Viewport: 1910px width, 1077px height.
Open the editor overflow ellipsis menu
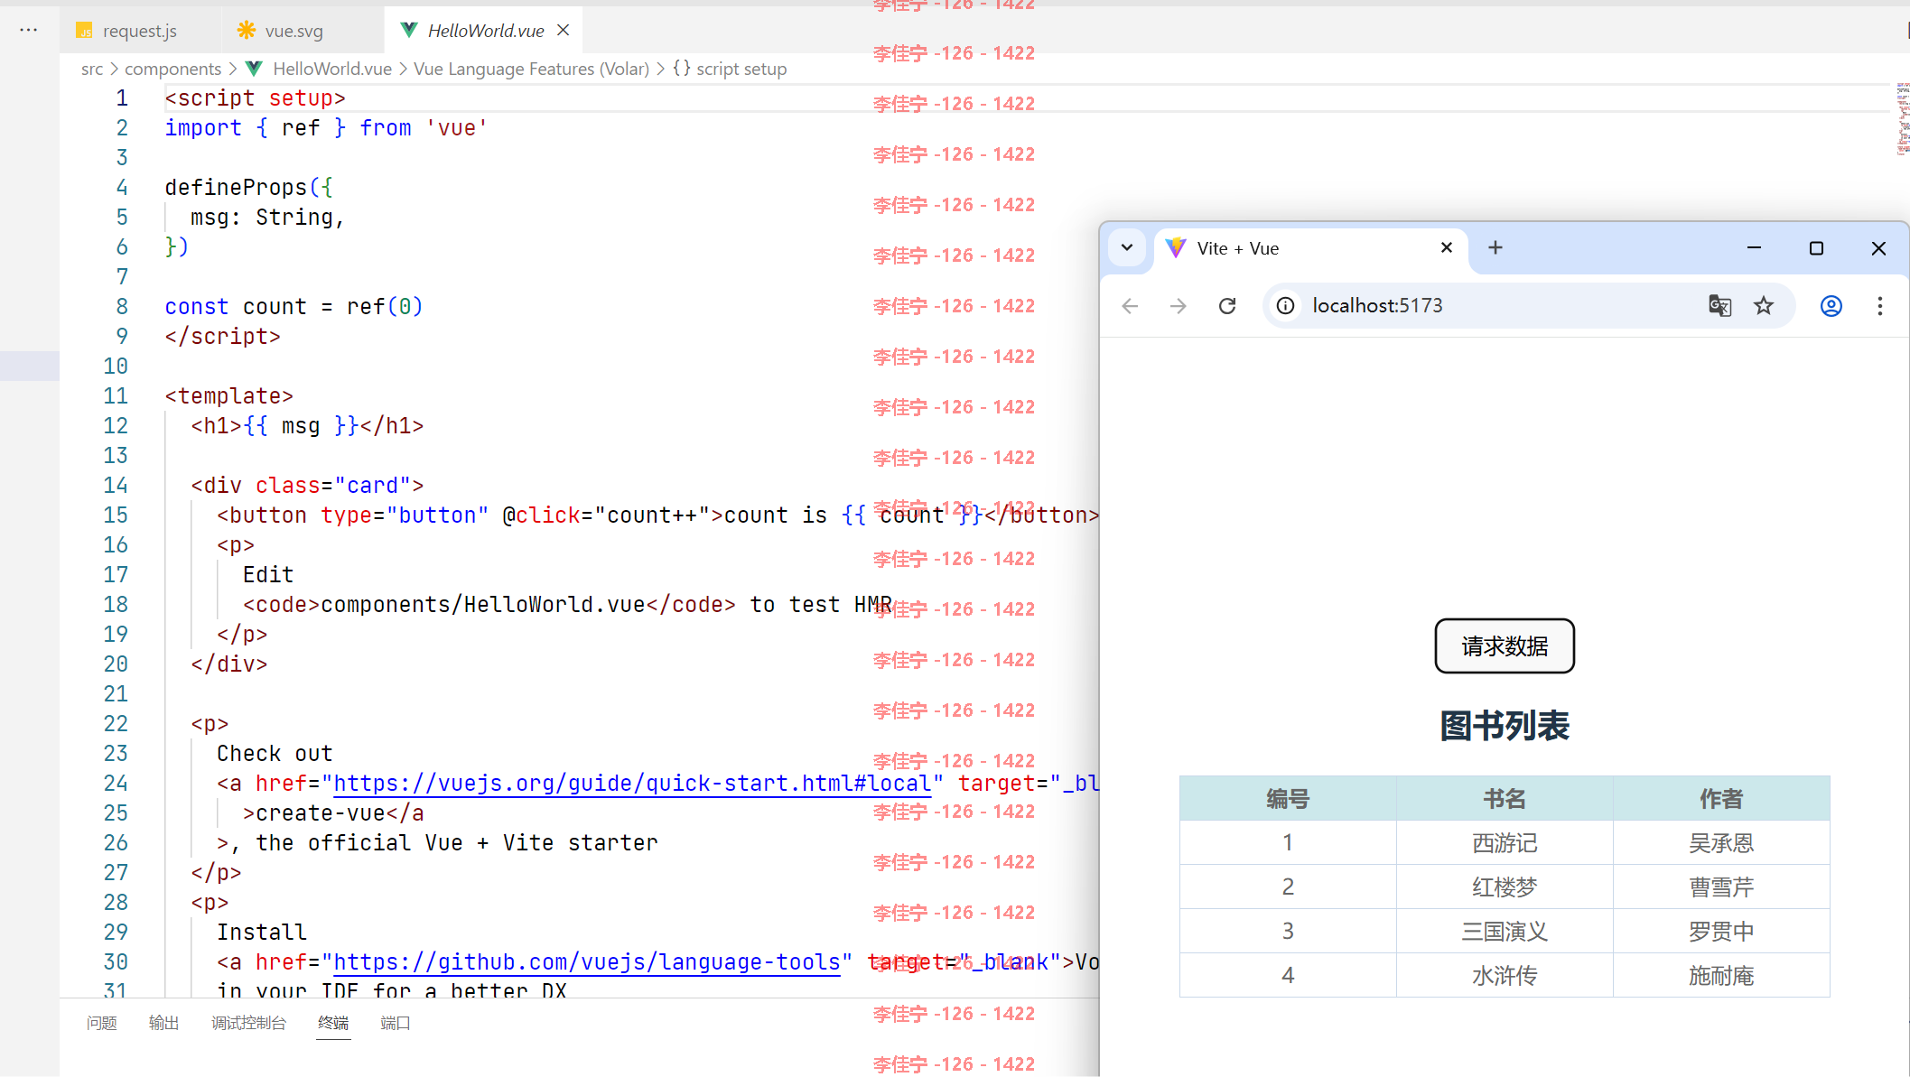click(x=29, y=30)
